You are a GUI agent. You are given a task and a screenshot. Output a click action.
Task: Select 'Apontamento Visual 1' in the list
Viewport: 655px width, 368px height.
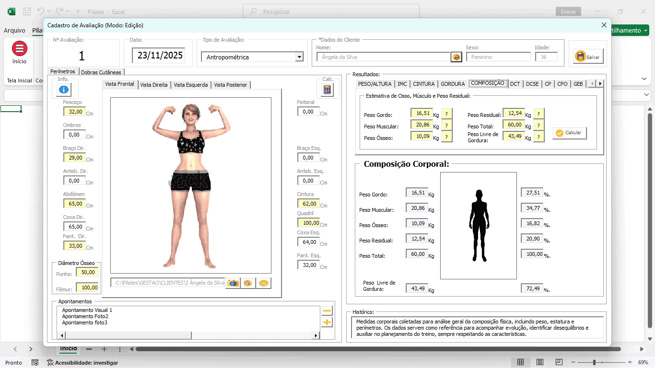tap(87, 310)
